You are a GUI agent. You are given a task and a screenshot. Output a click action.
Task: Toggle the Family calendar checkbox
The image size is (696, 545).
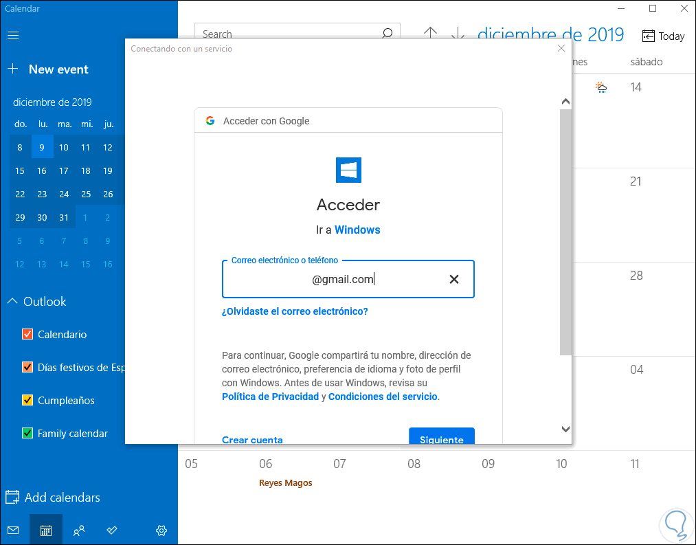27,433
